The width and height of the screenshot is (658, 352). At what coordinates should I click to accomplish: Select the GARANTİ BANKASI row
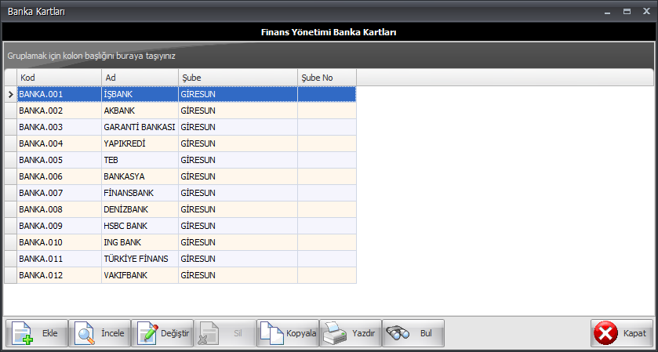tap(139, 127)
